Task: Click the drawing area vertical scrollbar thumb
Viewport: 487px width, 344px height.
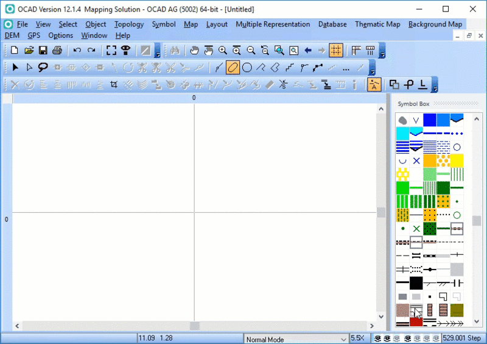Action: click(x=381, y=213)
